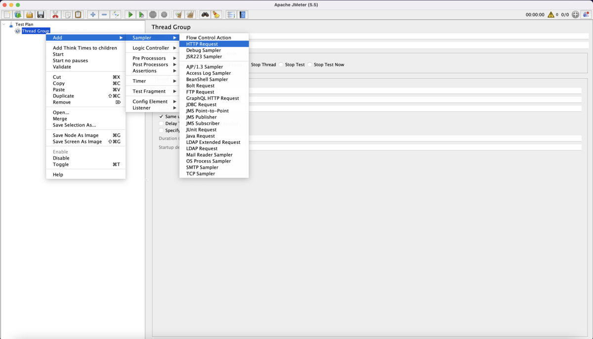
Task: Click the blue minus Collapse All icon
Action: [104, 15]
